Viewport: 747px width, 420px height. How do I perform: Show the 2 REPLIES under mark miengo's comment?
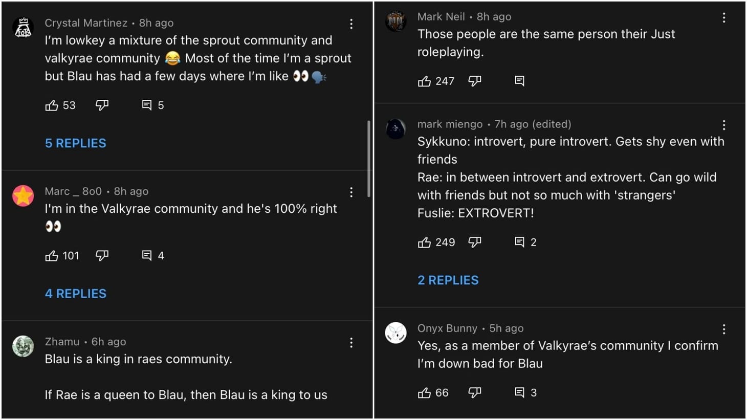click(448, 280)
